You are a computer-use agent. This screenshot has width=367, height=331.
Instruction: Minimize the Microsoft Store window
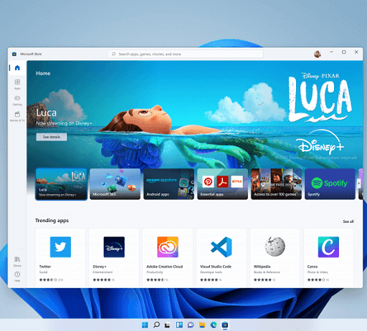tap(331, 52)
